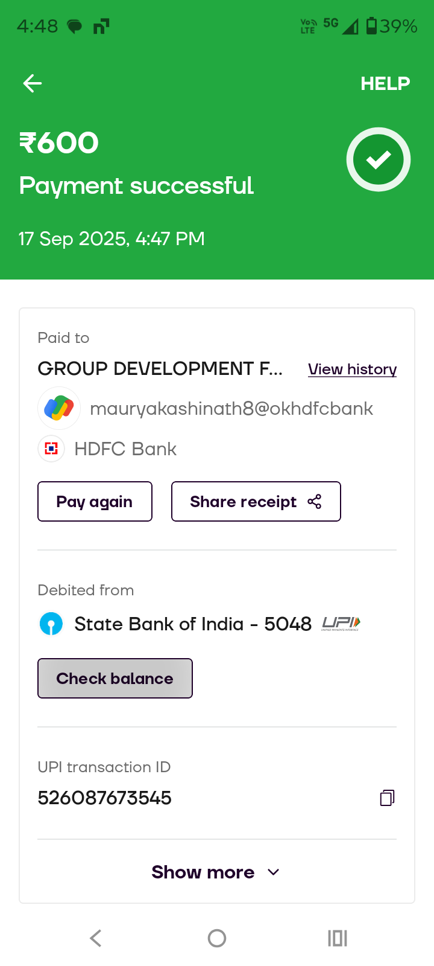434x966 pixels.
Task: Tap the ₹600 payment amount
Action: point(59,143)
